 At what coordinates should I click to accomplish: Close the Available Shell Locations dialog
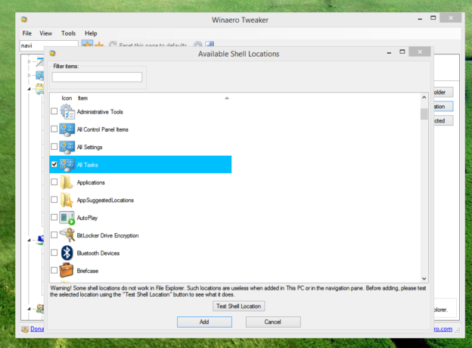coord(420,51)
